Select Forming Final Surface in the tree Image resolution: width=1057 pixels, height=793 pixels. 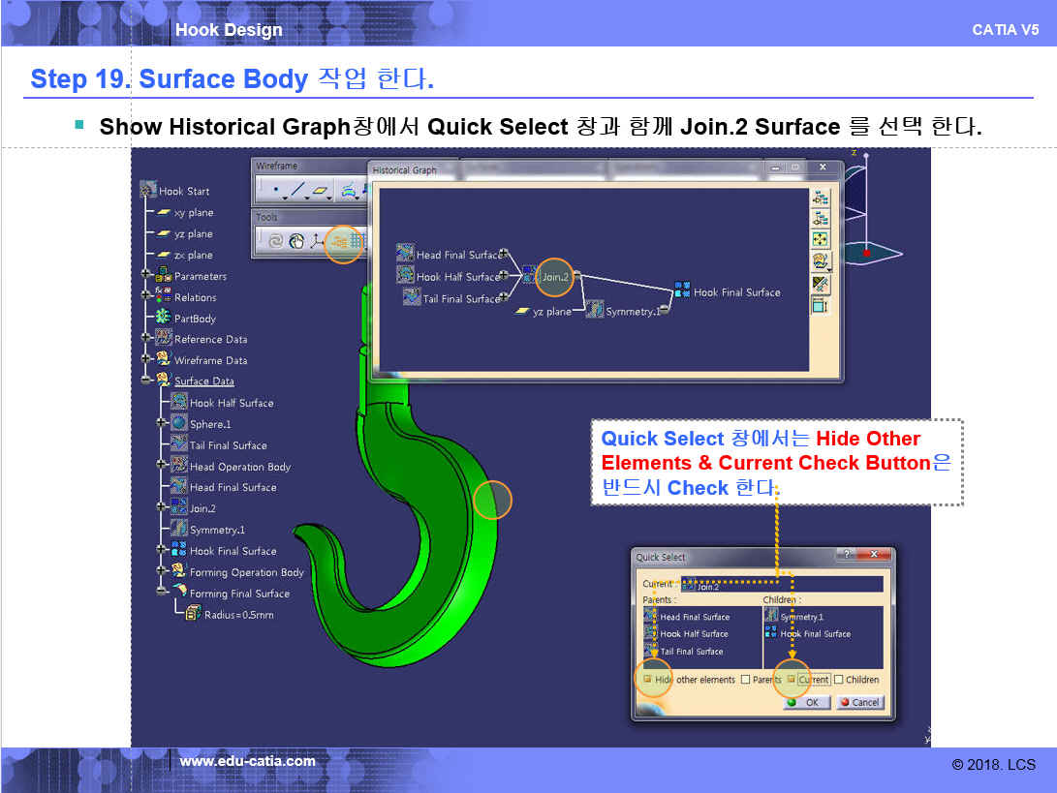click(x=239, y=594)
